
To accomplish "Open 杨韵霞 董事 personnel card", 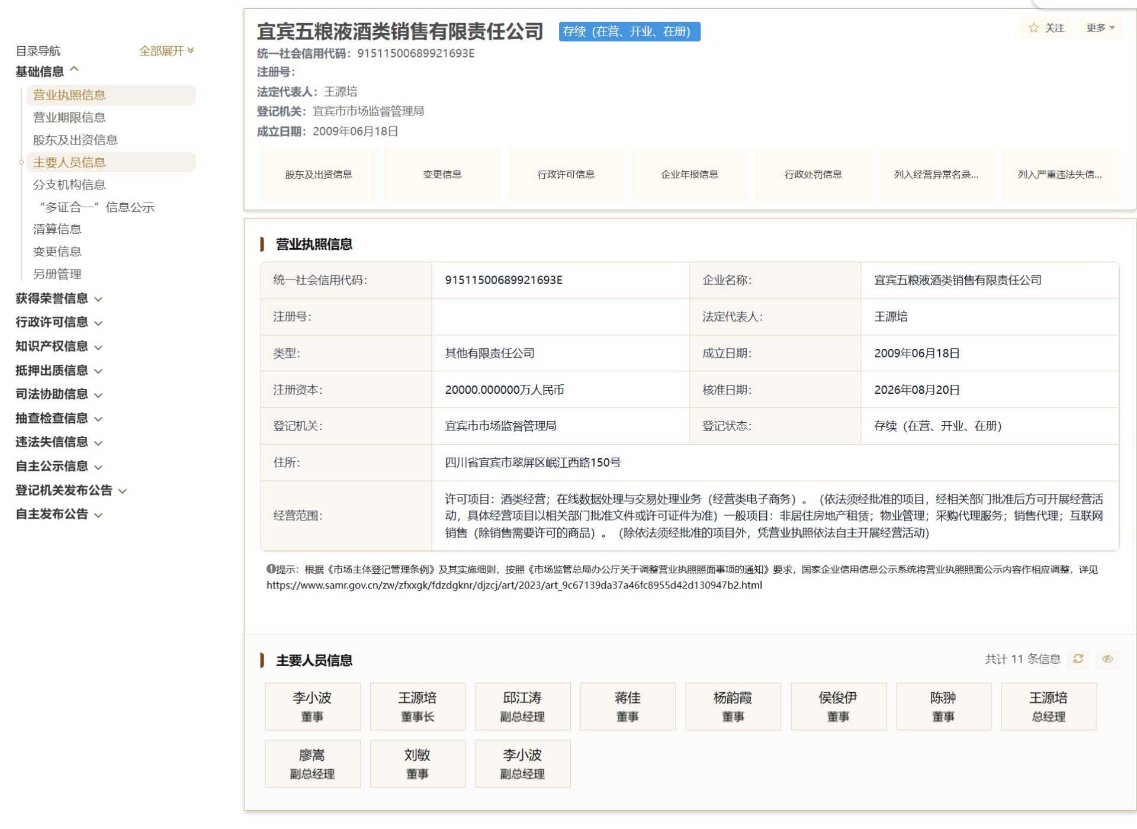I will click(733, 706).
